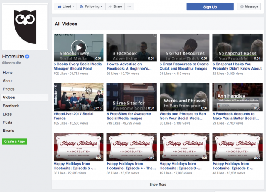Open 3 Facebook Advertising video thumbnail
Viewport: 266px width, 192px height.
[131, 47]
